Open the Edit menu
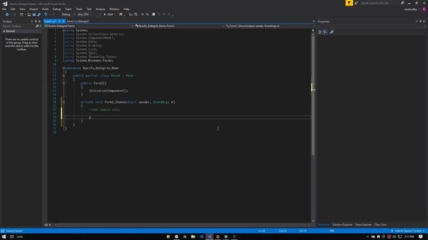Screen dimensions: 428x240 [x=13, y=9]
